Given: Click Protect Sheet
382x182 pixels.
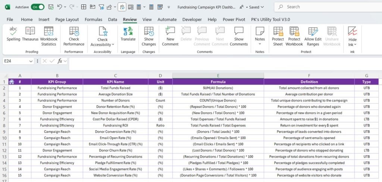Looking at the screenshot, I should tap(278, 36).
